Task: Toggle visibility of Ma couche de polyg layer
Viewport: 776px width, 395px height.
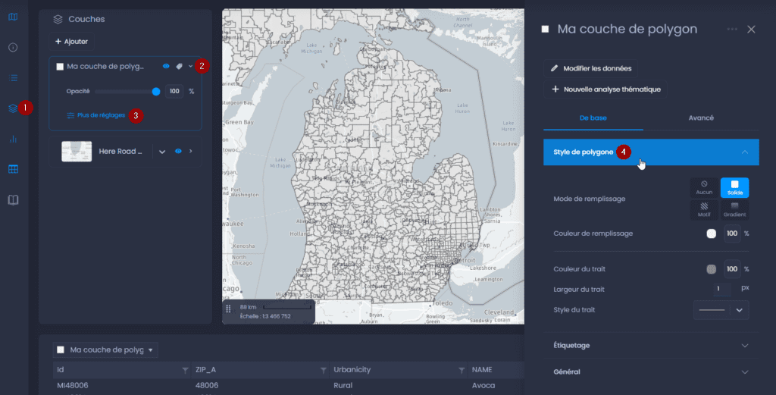Action: (166, 66)
